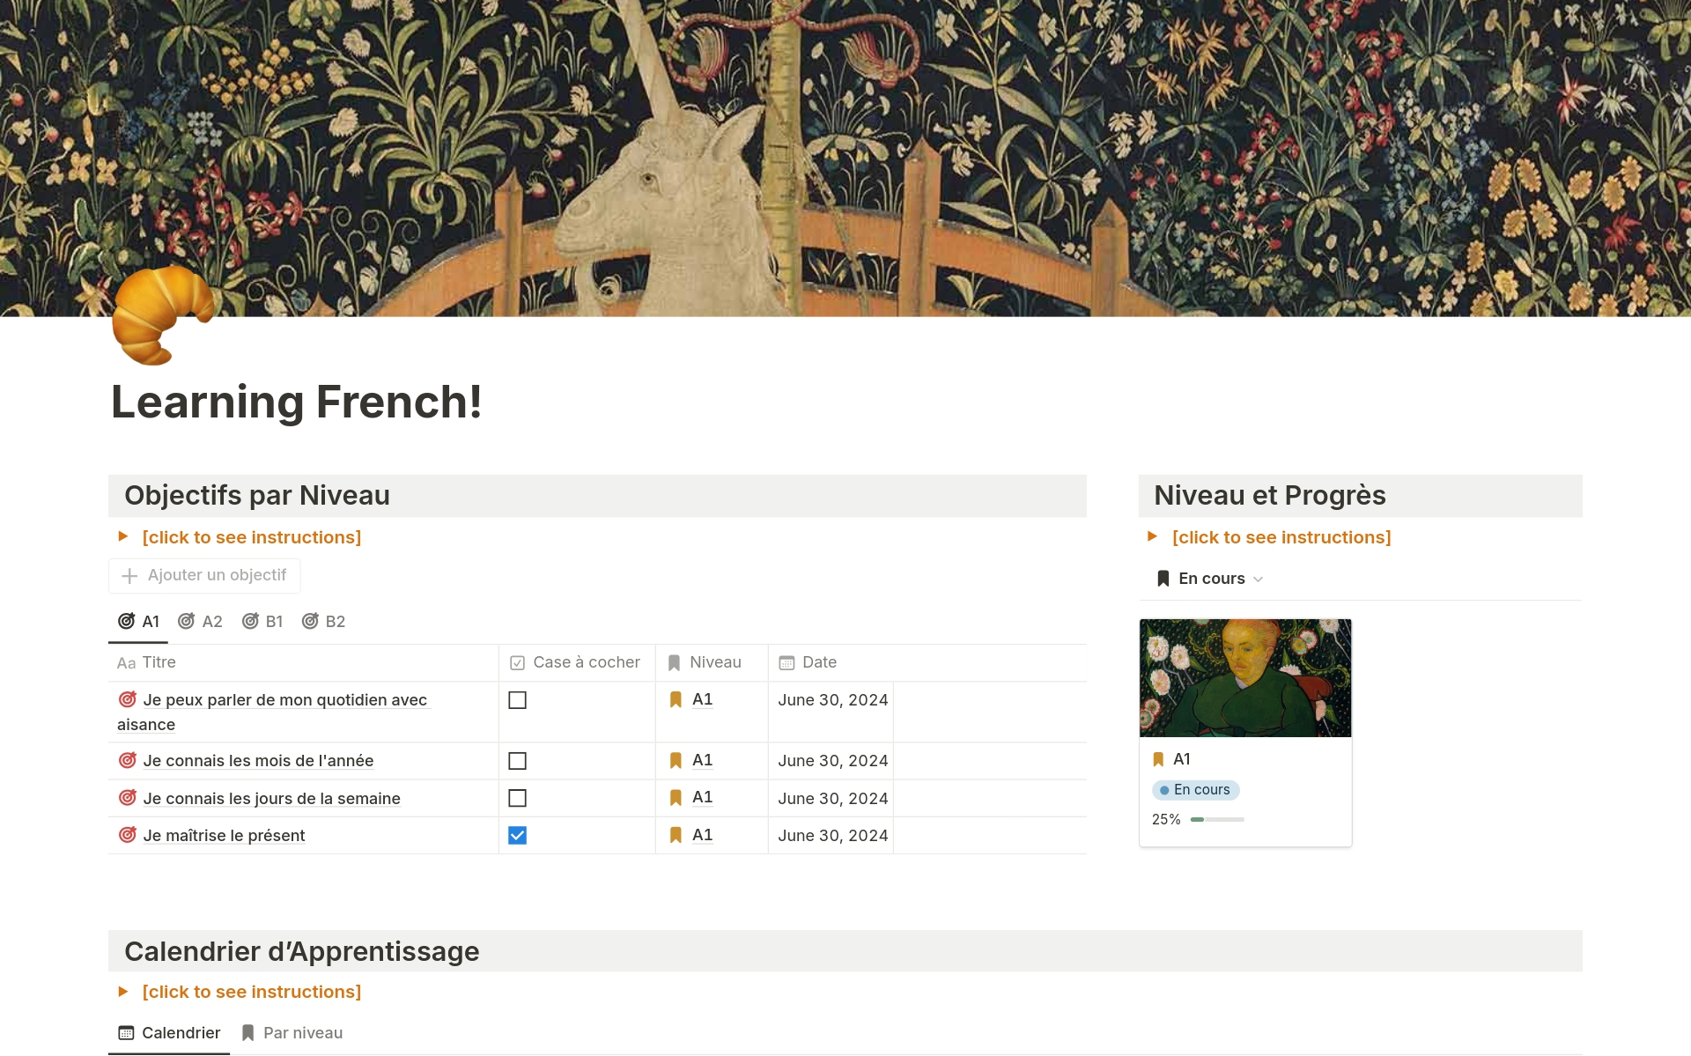Expand instructions under Objectifs par Niveau
The width and height of the screenshot is (1691, 1056).
[x=251, y=537]
